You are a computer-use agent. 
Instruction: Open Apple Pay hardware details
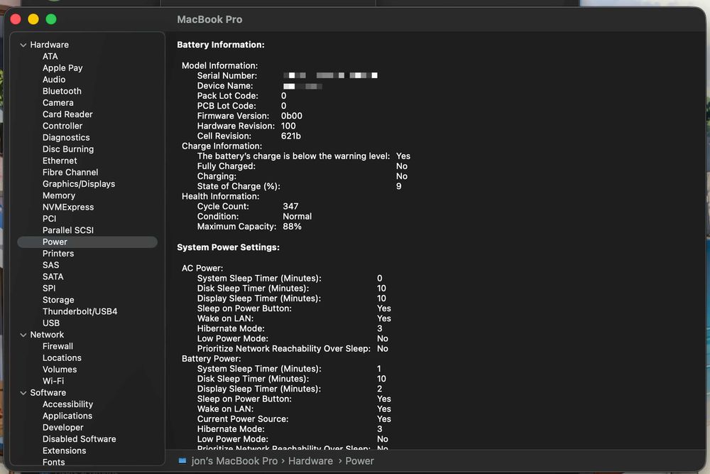pos(62,68)
